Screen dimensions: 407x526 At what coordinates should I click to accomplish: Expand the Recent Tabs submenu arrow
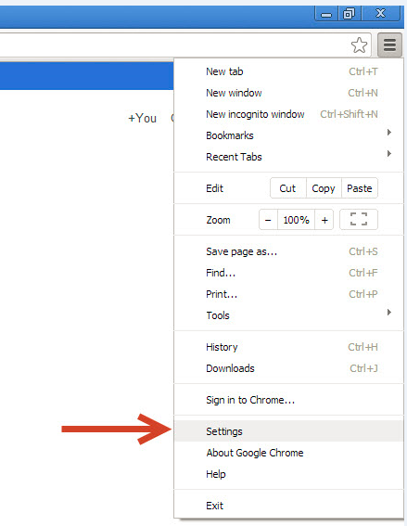[388, 154]
